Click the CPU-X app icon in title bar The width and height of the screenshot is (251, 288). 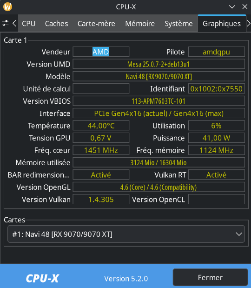tap(8, 7)
